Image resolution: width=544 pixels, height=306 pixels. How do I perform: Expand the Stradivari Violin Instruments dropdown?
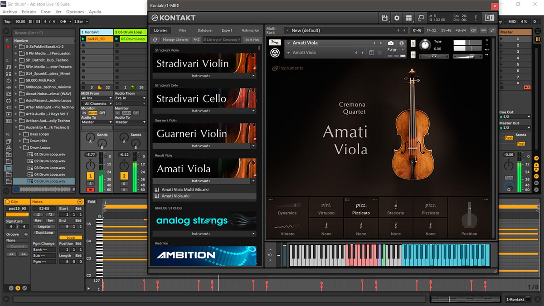(253, 76)
